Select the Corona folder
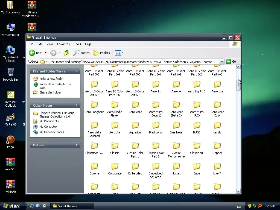The image size is (280, 210). point(94,169)
